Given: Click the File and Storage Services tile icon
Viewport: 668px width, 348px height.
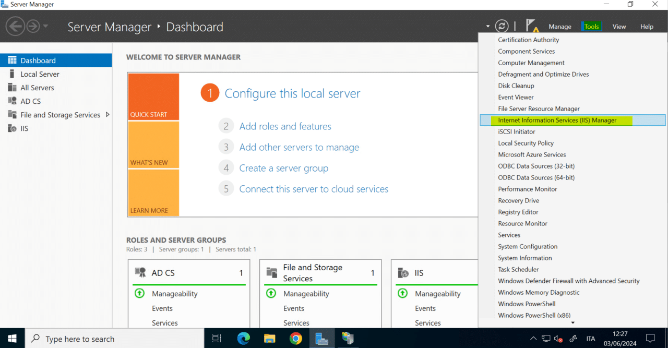Looking at the screenshot, I should 272,272.
